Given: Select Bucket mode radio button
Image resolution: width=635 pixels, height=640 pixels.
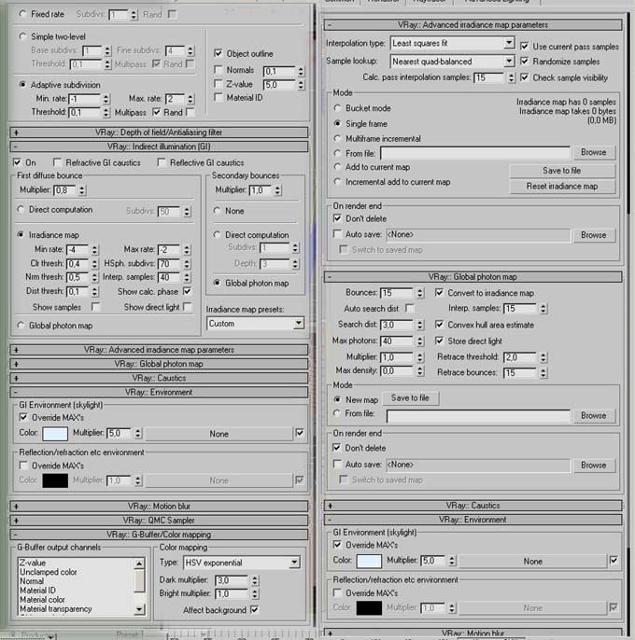Looking at the screenshot, I should pyautogui.click(x=337, y=108).
